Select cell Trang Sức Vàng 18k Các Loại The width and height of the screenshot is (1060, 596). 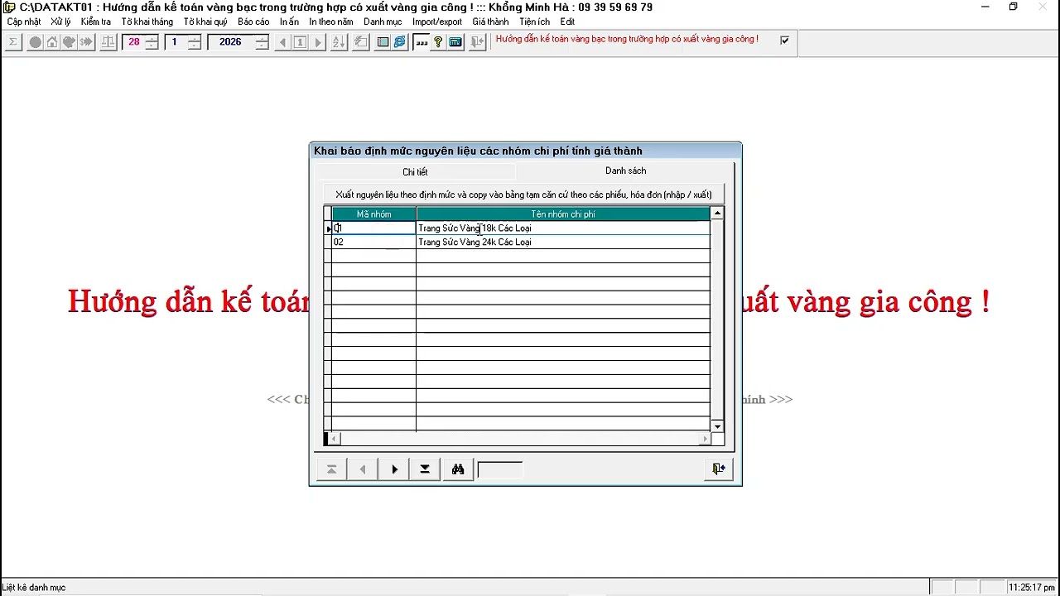[x=563, y=228]
